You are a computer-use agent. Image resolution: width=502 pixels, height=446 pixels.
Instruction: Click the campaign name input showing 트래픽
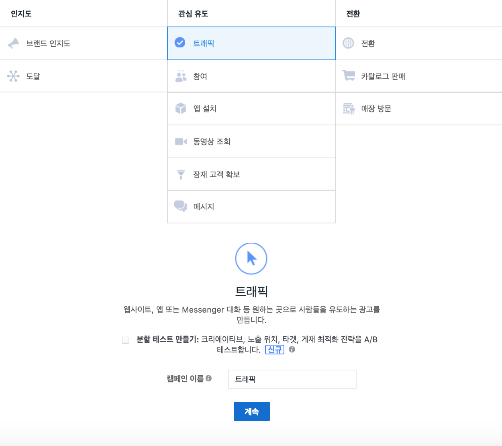[x=292, y=379]
